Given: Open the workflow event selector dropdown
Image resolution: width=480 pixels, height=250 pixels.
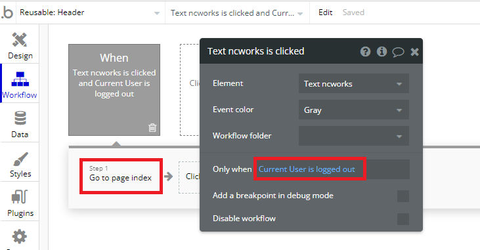Looking at the screenshot, I should 237,13.
